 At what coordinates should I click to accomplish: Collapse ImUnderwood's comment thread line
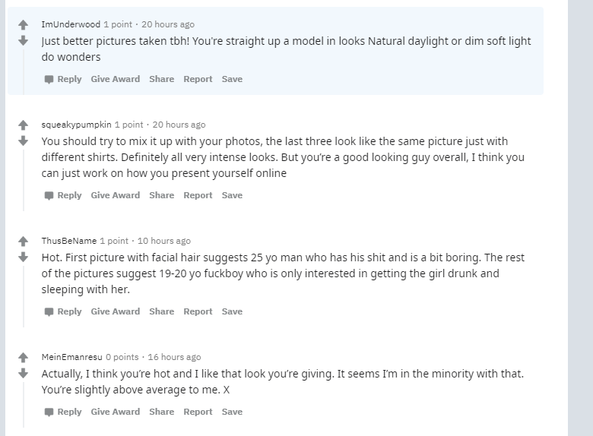coord(24,68)
